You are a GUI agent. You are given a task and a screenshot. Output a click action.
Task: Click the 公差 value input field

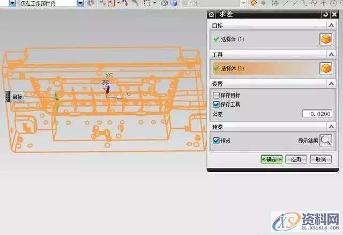tap(316, 114)
